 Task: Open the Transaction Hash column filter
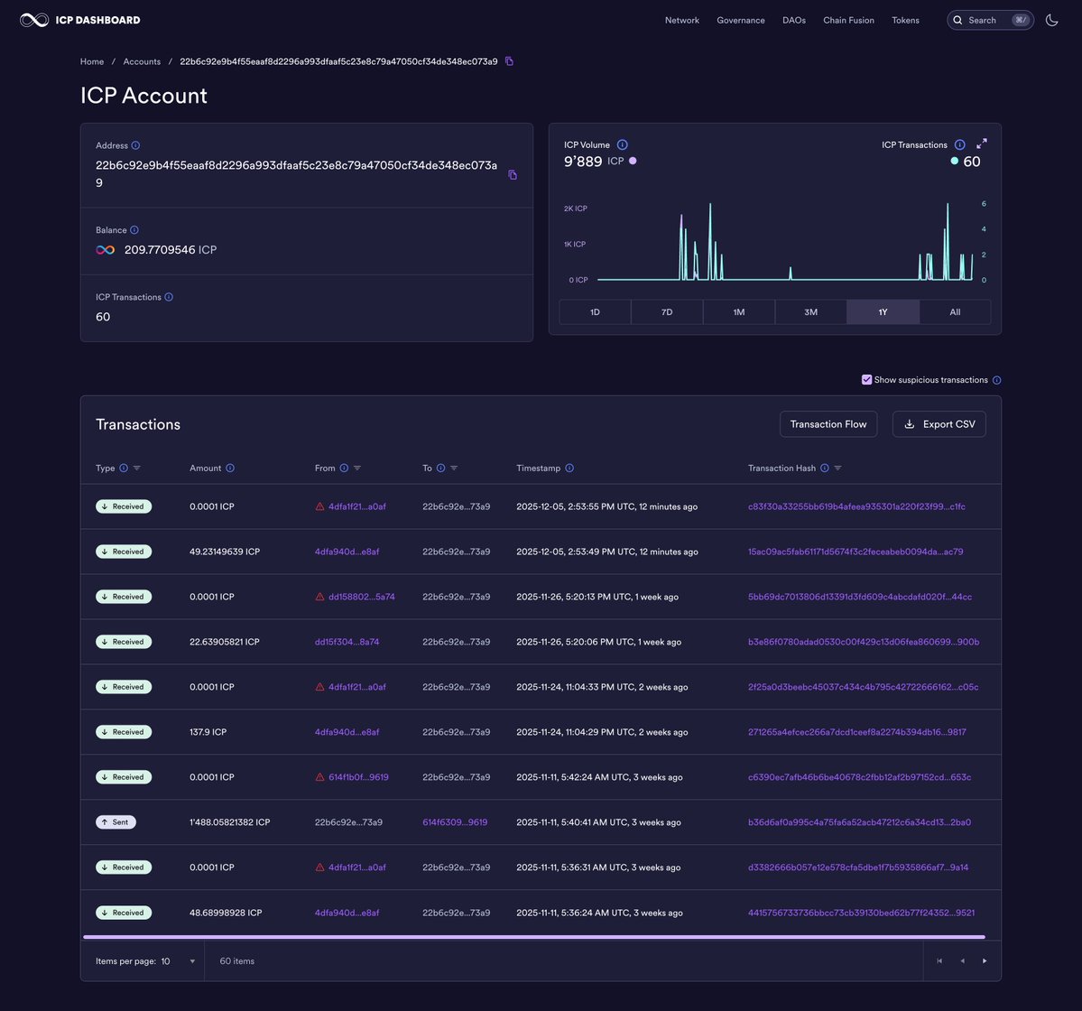(837, 468)
